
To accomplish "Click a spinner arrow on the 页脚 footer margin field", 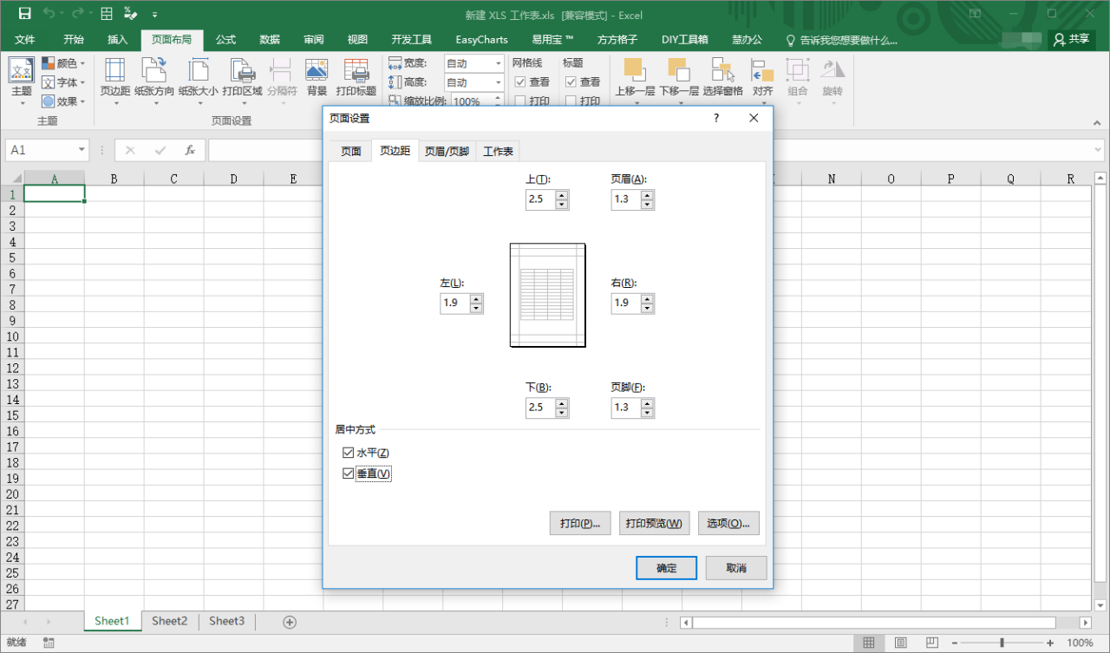I will [x=648, y=408].
